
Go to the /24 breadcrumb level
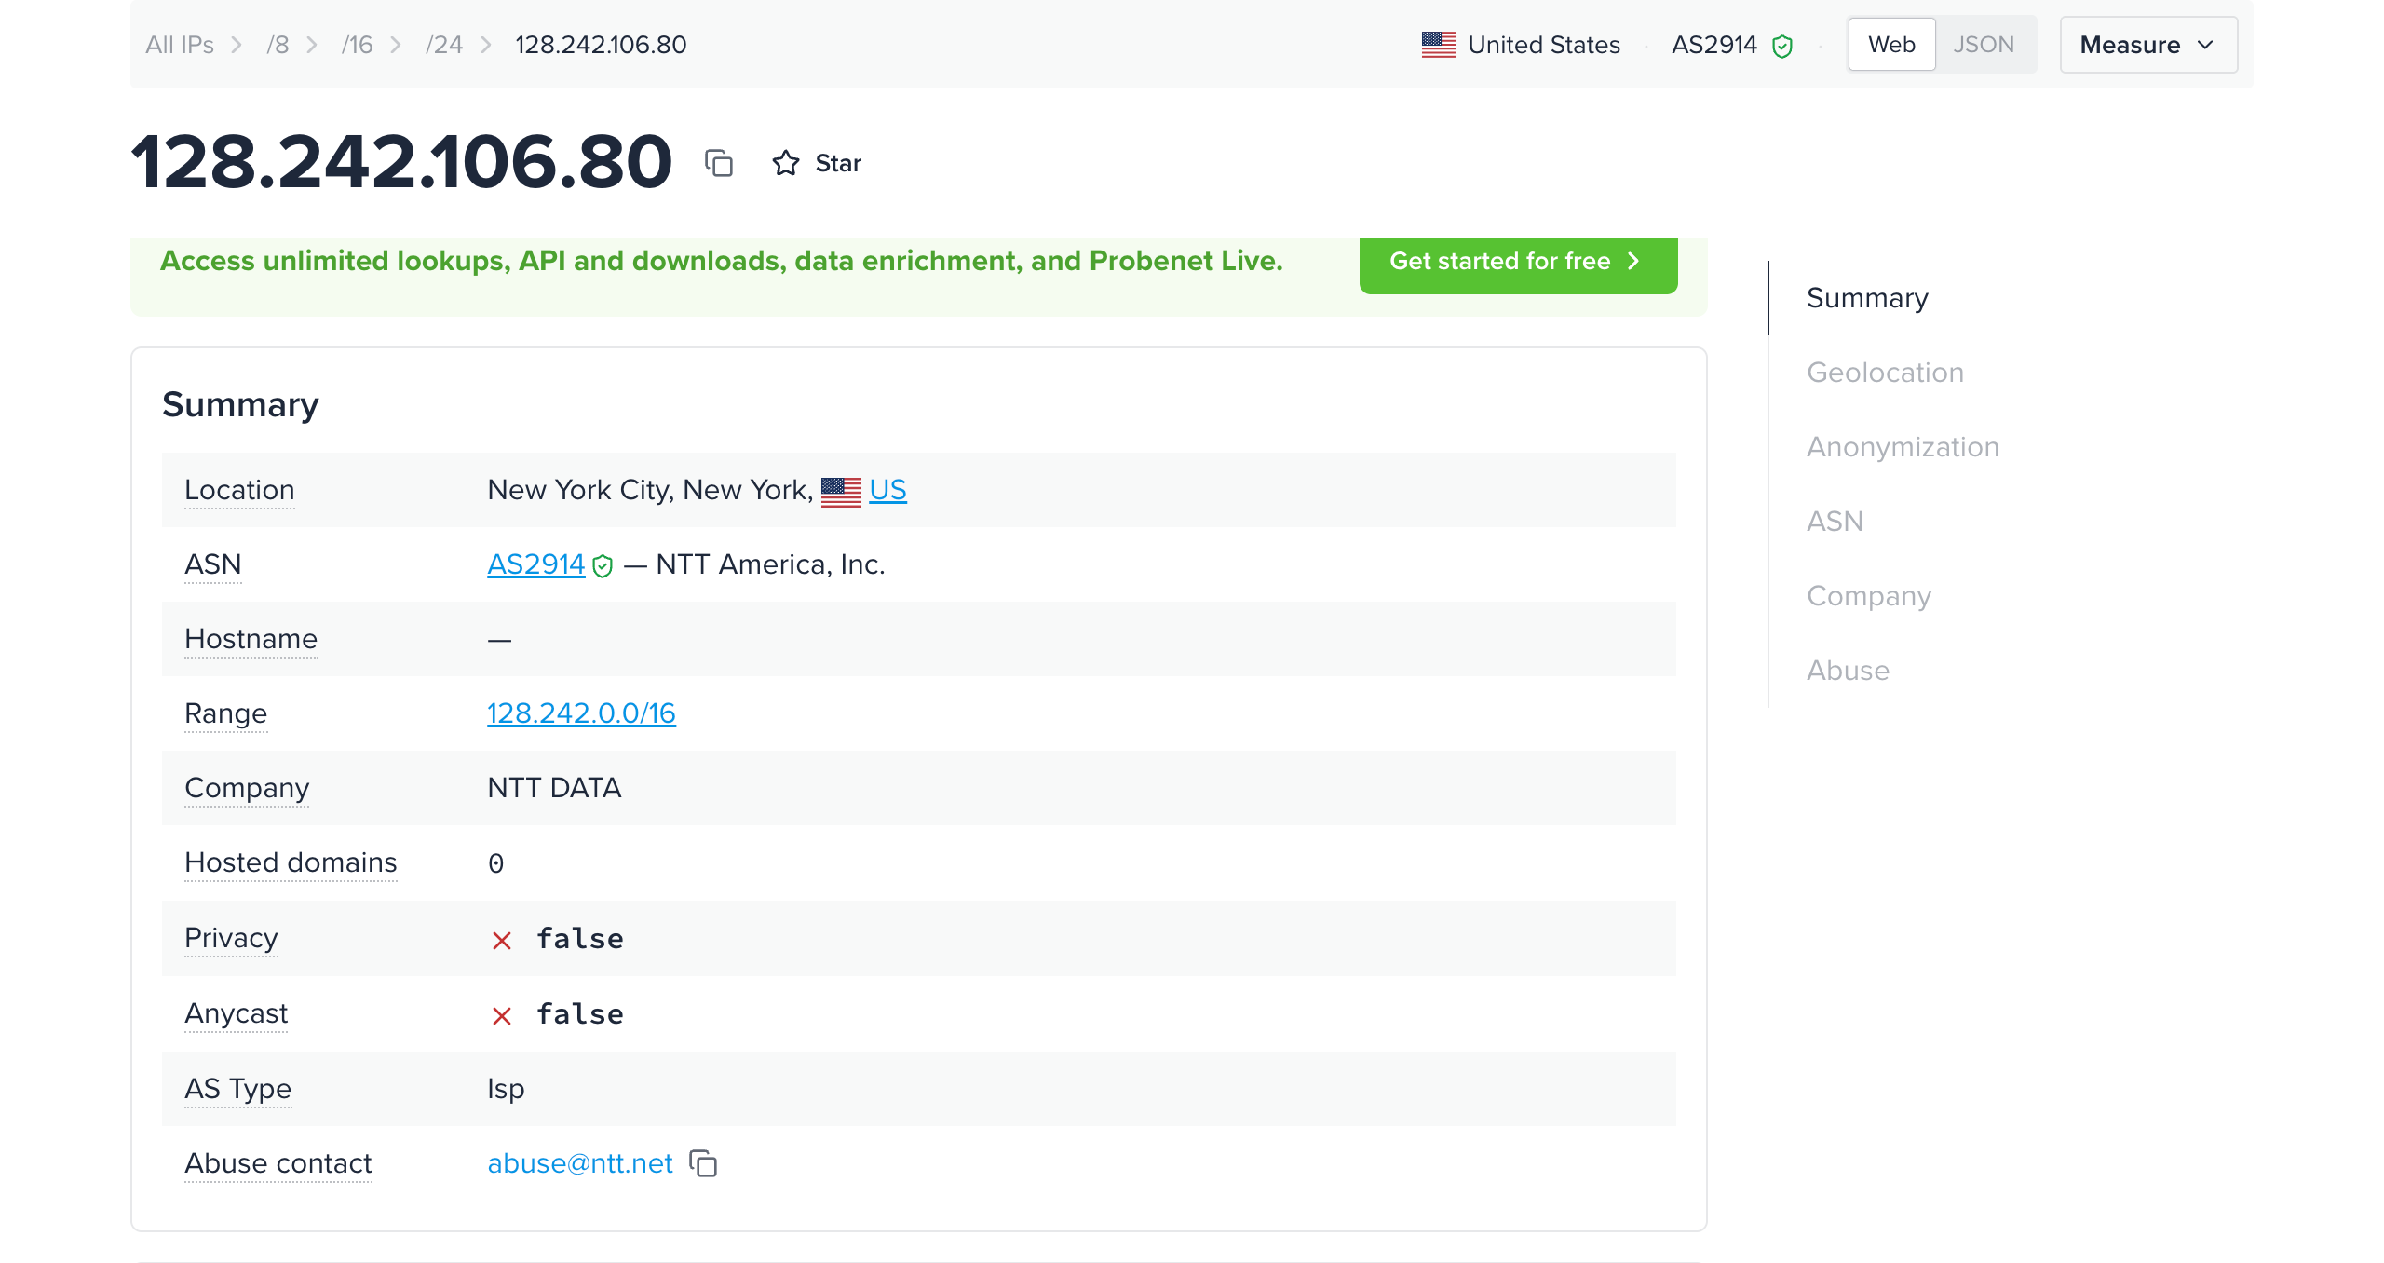pyautogui.click(x=444, y=45)
